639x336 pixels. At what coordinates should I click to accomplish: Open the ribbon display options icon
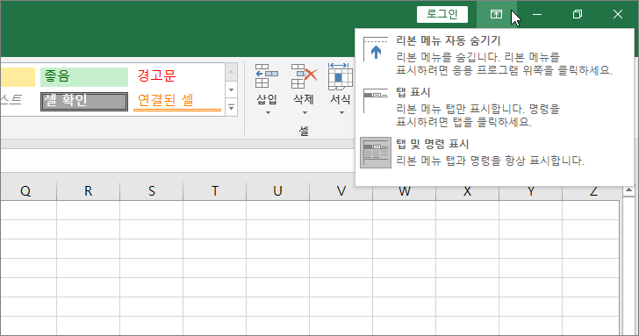(496, 14)
